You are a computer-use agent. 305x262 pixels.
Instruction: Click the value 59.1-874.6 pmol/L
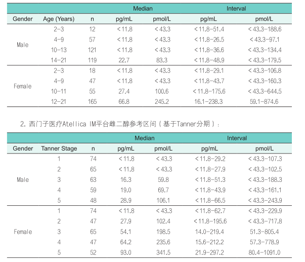[264, 101]
